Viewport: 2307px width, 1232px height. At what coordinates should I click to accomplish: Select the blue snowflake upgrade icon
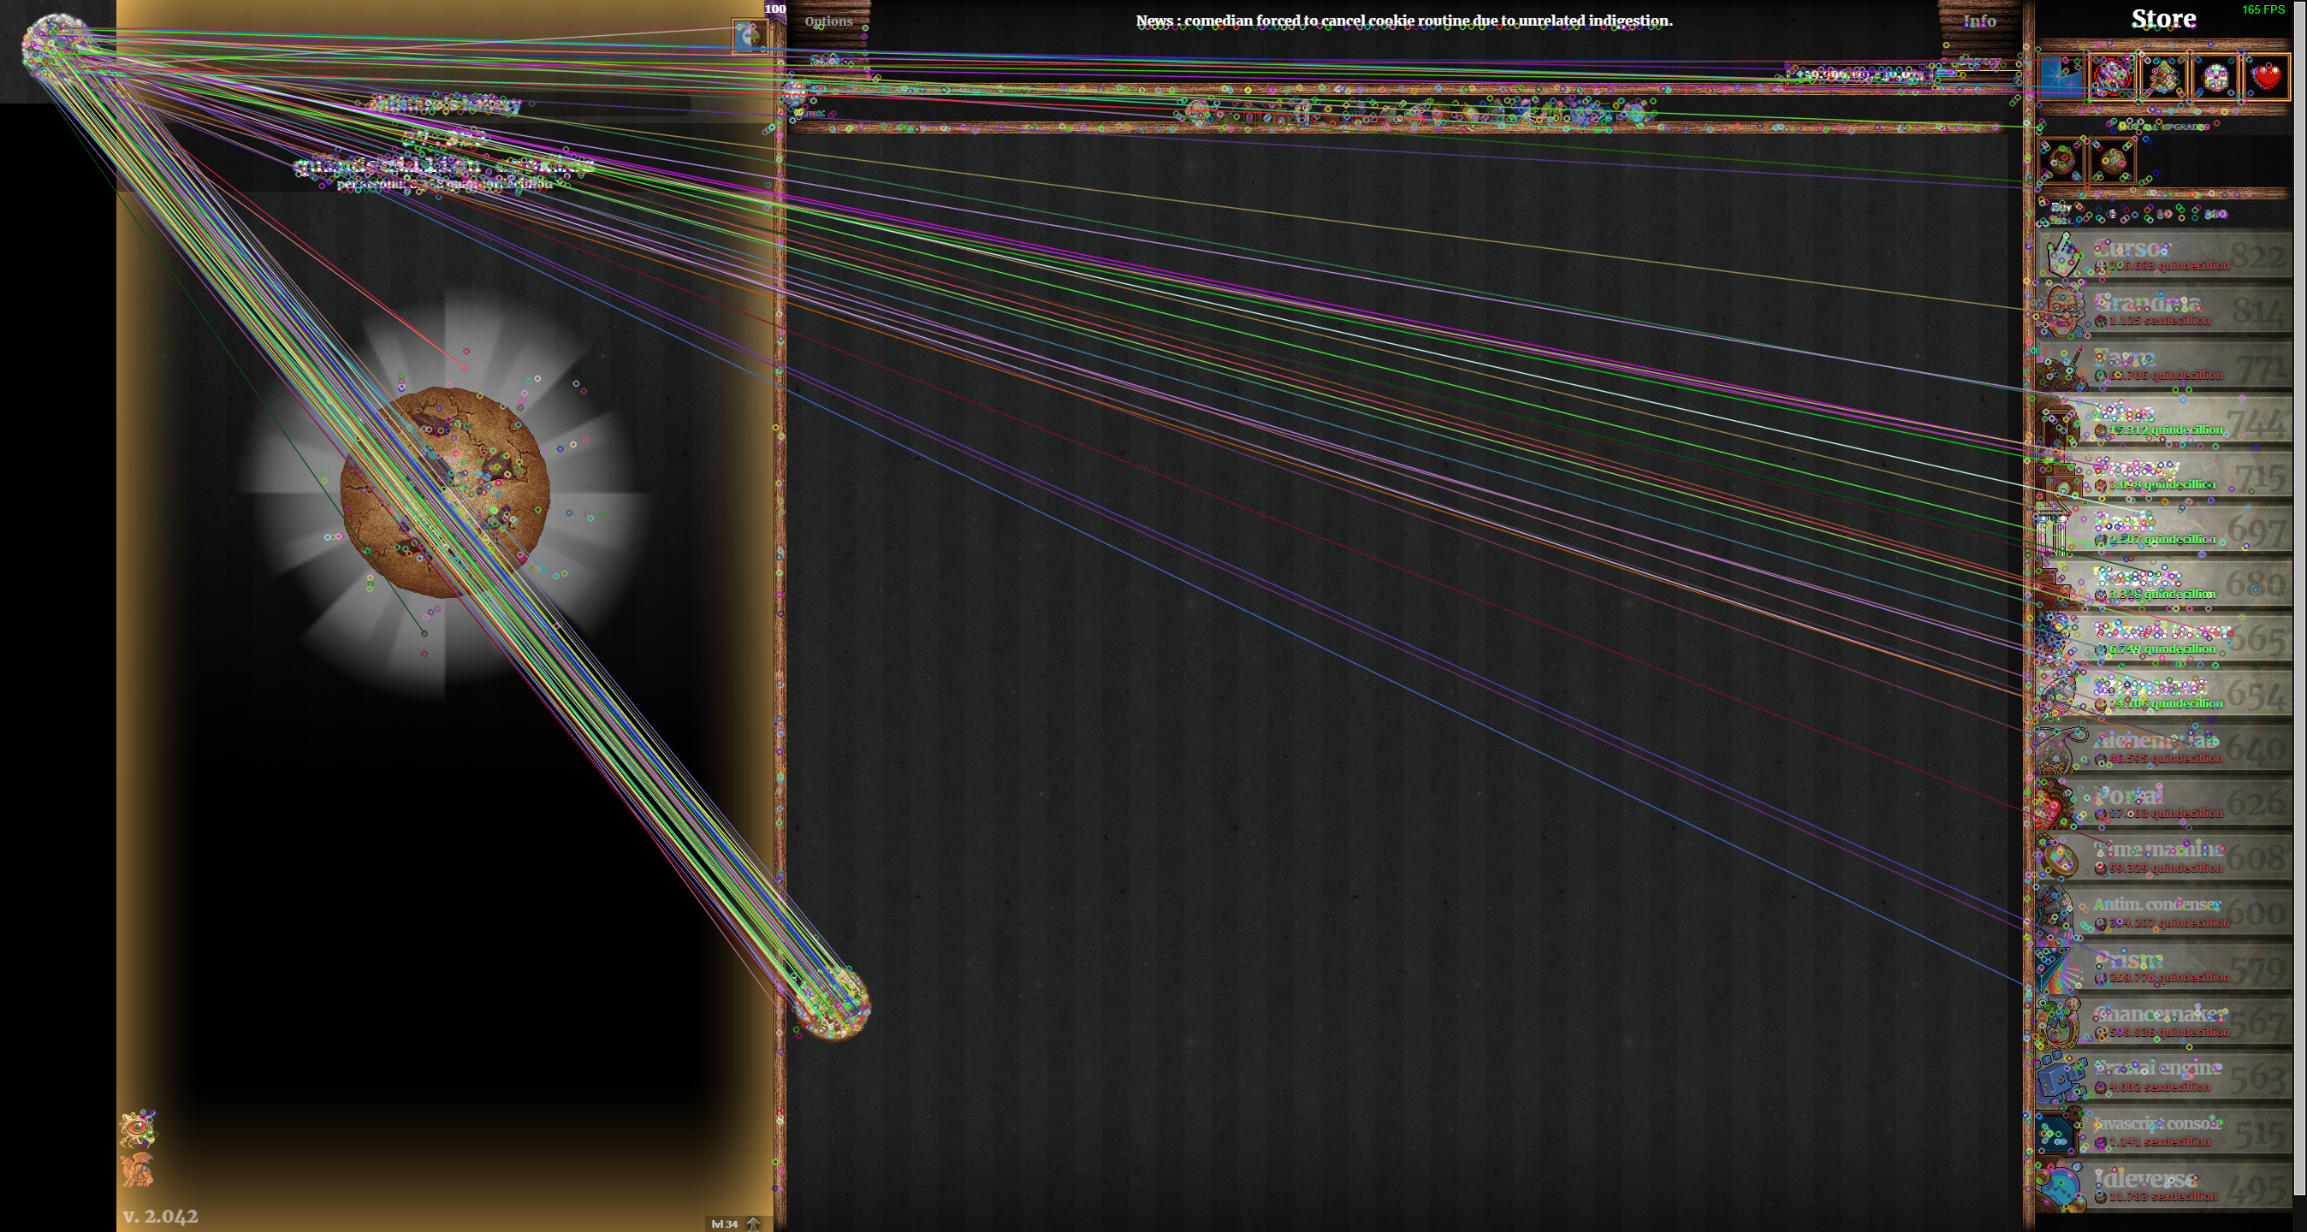click(x=2060, y=77)
